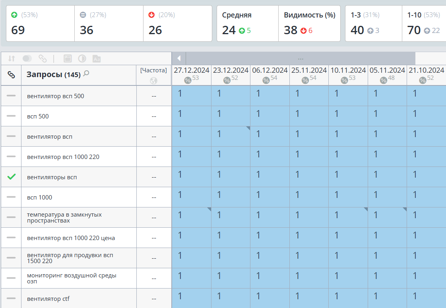Open query температура в замкнутых пространствах

point(64,217)
